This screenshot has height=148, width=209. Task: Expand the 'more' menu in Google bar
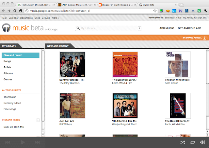(55, 18)
